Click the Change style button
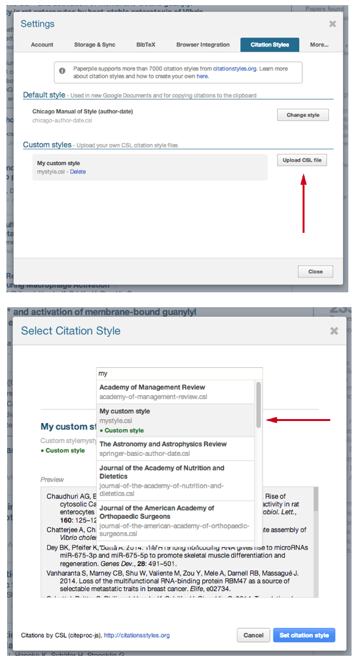358x659 pixels. coord(303,114)
